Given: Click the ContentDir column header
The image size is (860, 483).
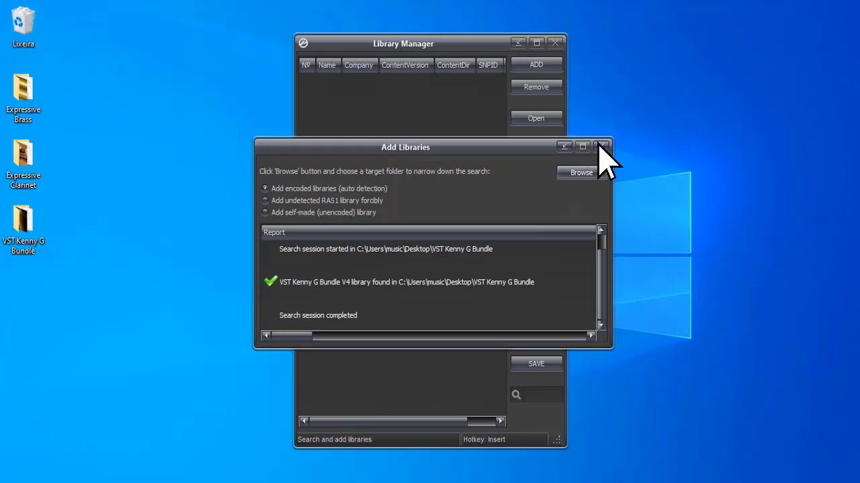Looking at the screenshot, I should point(455,65).
